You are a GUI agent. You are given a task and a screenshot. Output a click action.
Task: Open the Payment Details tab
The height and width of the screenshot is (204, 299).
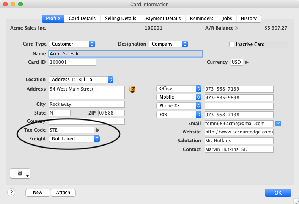pos(163,19)
